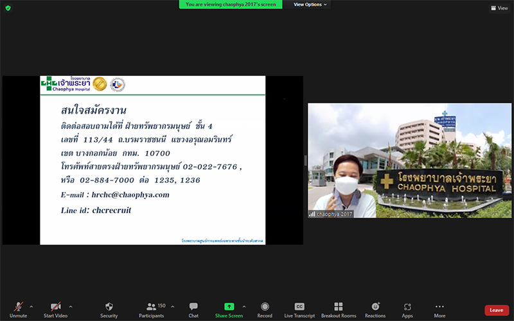Expand video options arrow beside Start Video
Viewport: 514px width, 321px height.
pyautogui.click(x=71, y=307)
